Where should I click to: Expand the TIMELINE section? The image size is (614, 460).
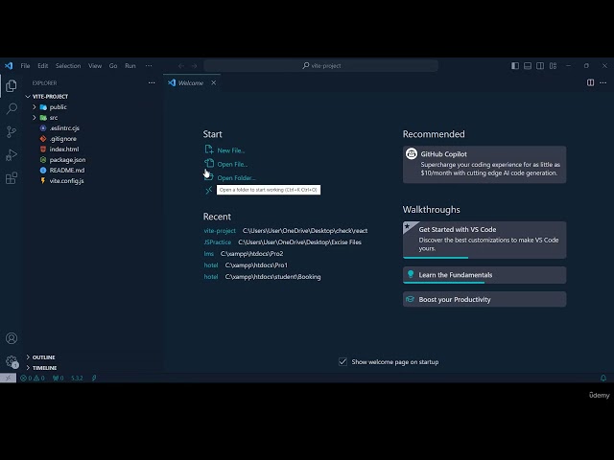(28, 368)
